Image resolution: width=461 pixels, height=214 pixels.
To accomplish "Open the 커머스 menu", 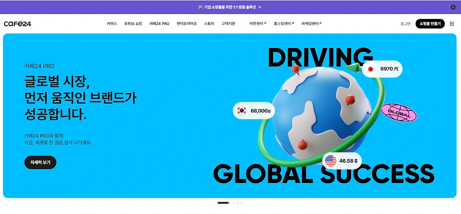I will tap(112, 24).
